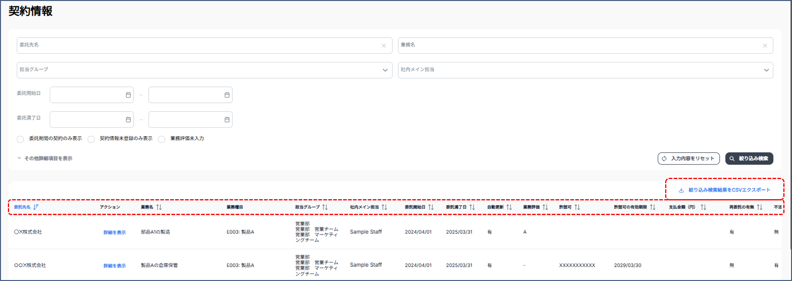Clear the 委託先名 field with X icon

pos(383,46)
